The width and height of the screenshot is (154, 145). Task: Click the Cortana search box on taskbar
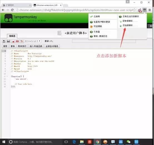pos(35,142)
